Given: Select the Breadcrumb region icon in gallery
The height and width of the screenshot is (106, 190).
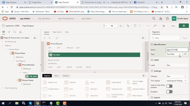Looking at the screenshot, I should coord(45,82).
